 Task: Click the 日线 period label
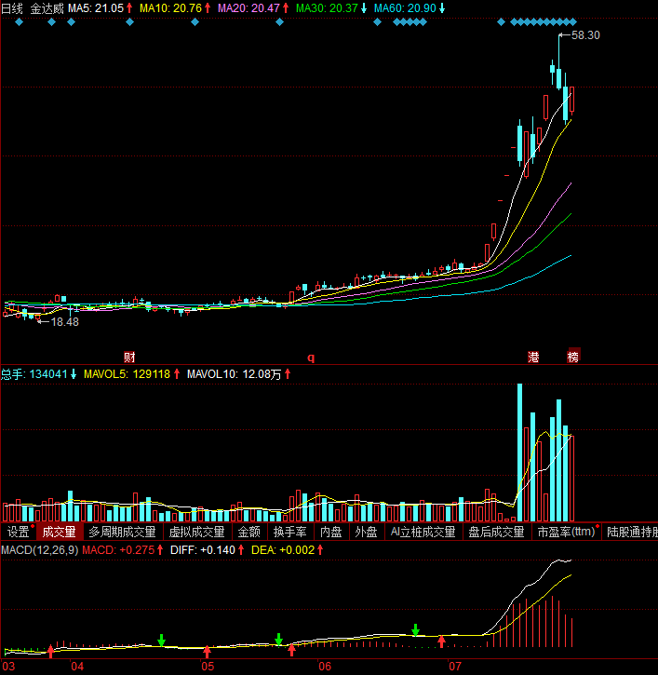pyautogui.click(x=12, y=8)
